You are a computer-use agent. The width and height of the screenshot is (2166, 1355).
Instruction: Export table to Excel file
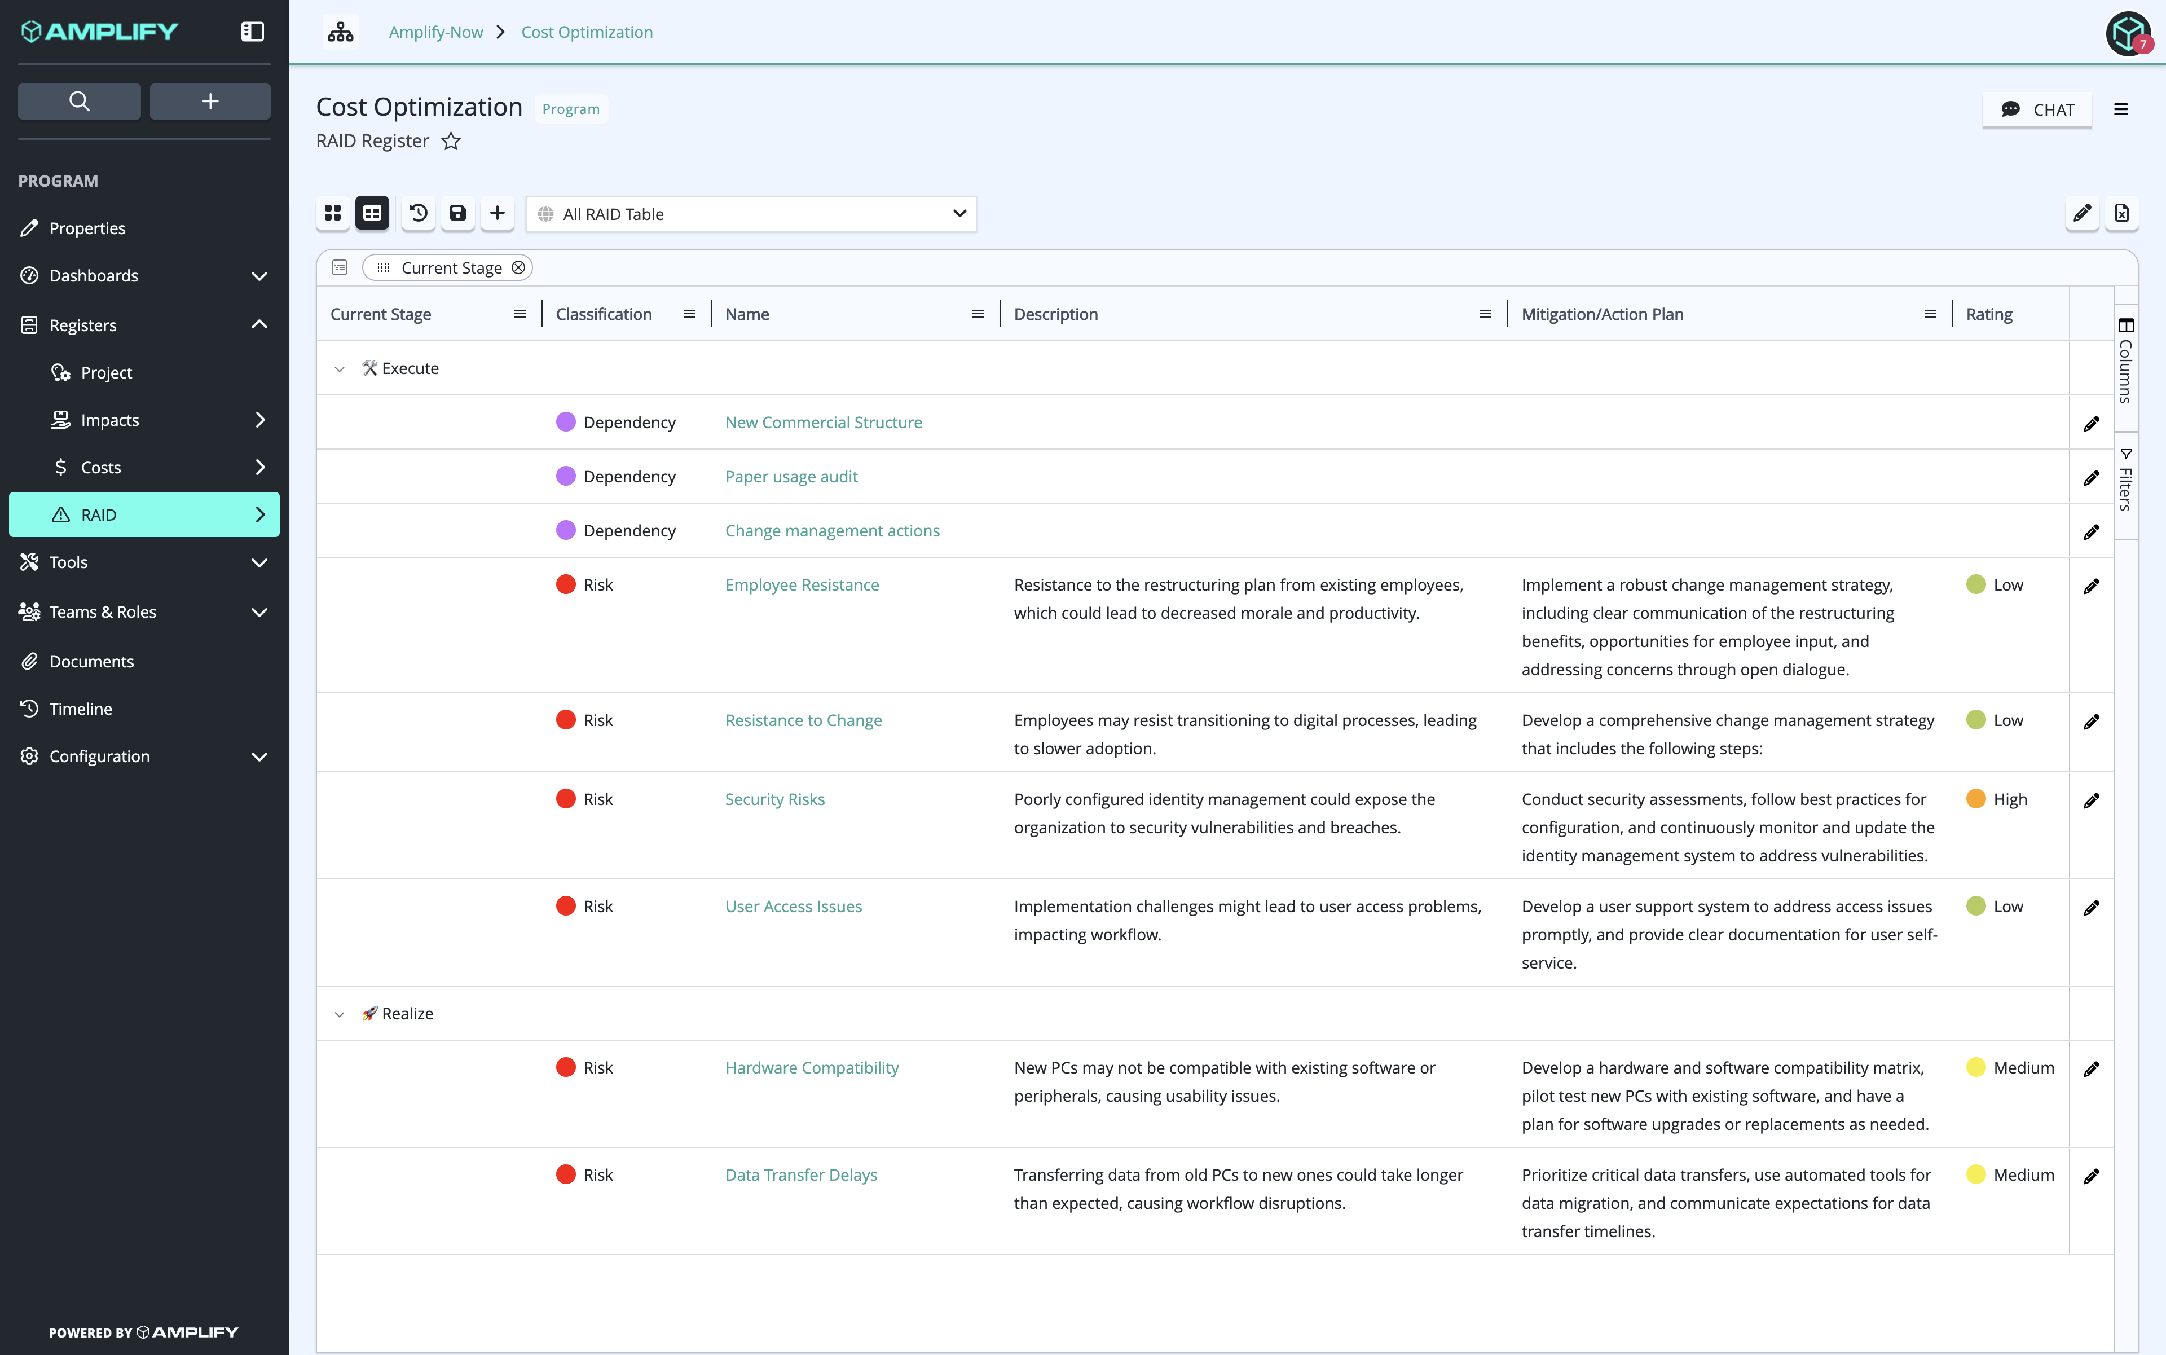[2121, 213]
